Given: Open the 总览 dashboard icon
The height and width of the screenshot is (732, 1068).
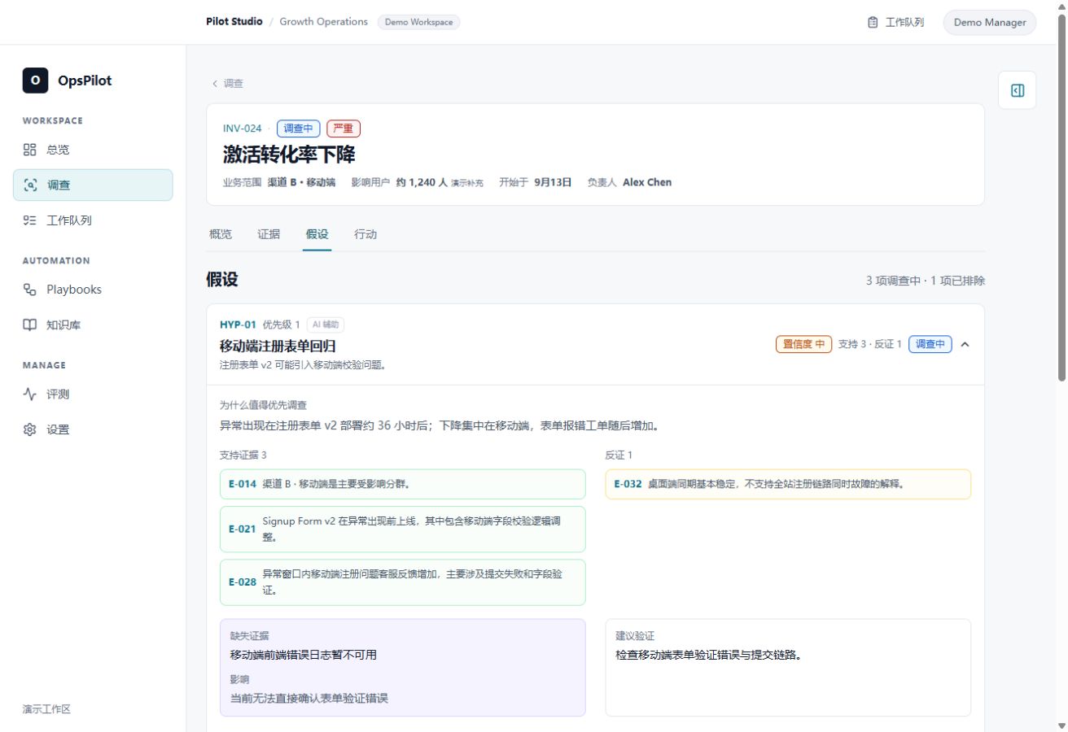Looking at the screenshot, I should coord(30,150).
